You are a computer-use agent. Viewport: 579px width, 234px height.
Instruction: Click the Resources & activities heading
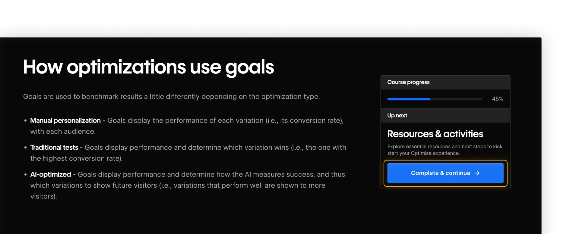pyautogui.click(x=435, y=134)
